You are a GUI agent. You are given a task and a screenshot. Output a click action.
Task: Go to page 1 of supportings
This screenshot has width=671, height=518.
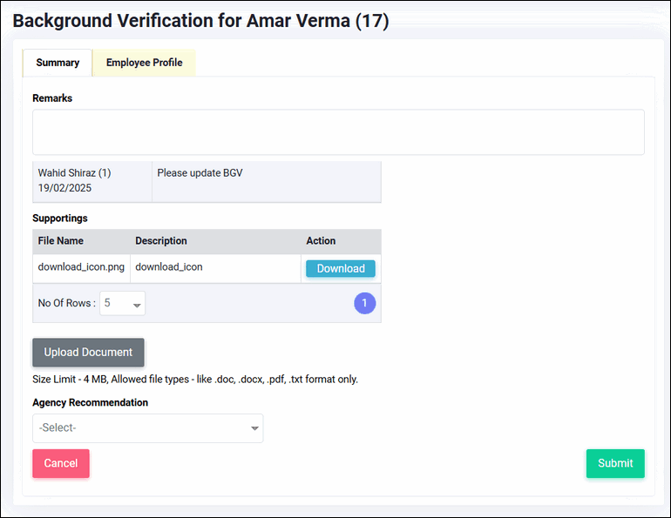pos(364,303)
